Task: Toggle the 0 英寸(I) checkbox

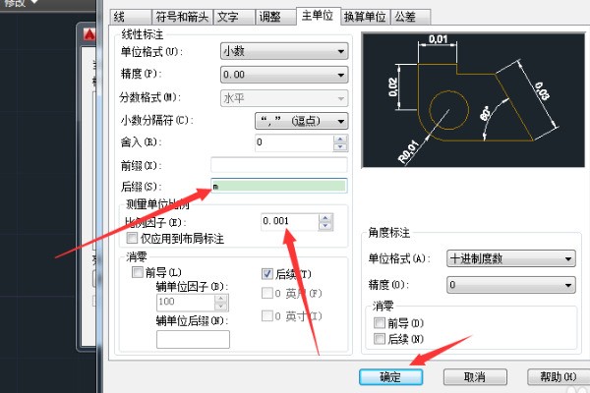Action: coord(267,316)
